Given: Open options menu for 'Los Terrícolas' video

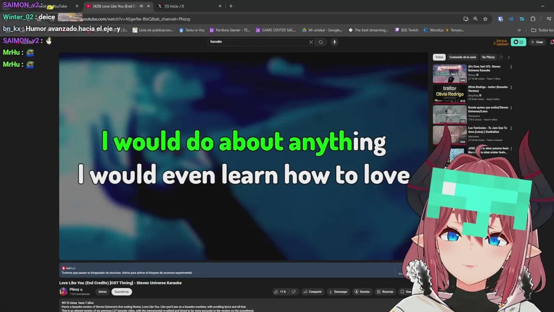Looking at the screenshot, I should tap(511, 128).
